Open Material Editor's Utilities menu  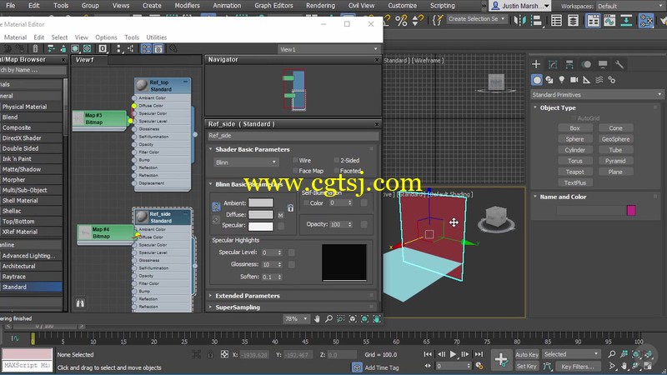point(156,37)
